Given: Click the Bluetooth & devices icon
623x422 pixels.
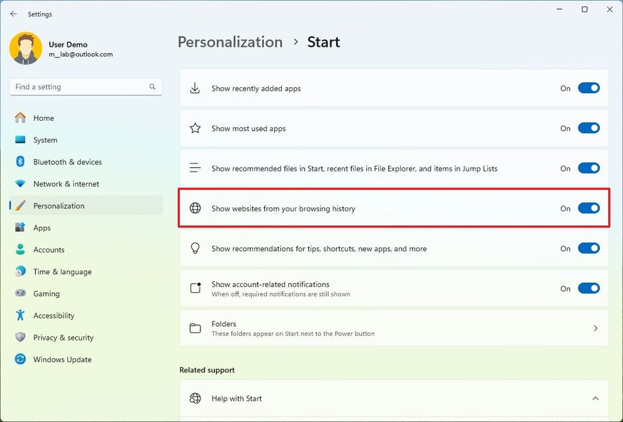Looking at the screenshot, I should coord(20,162).
